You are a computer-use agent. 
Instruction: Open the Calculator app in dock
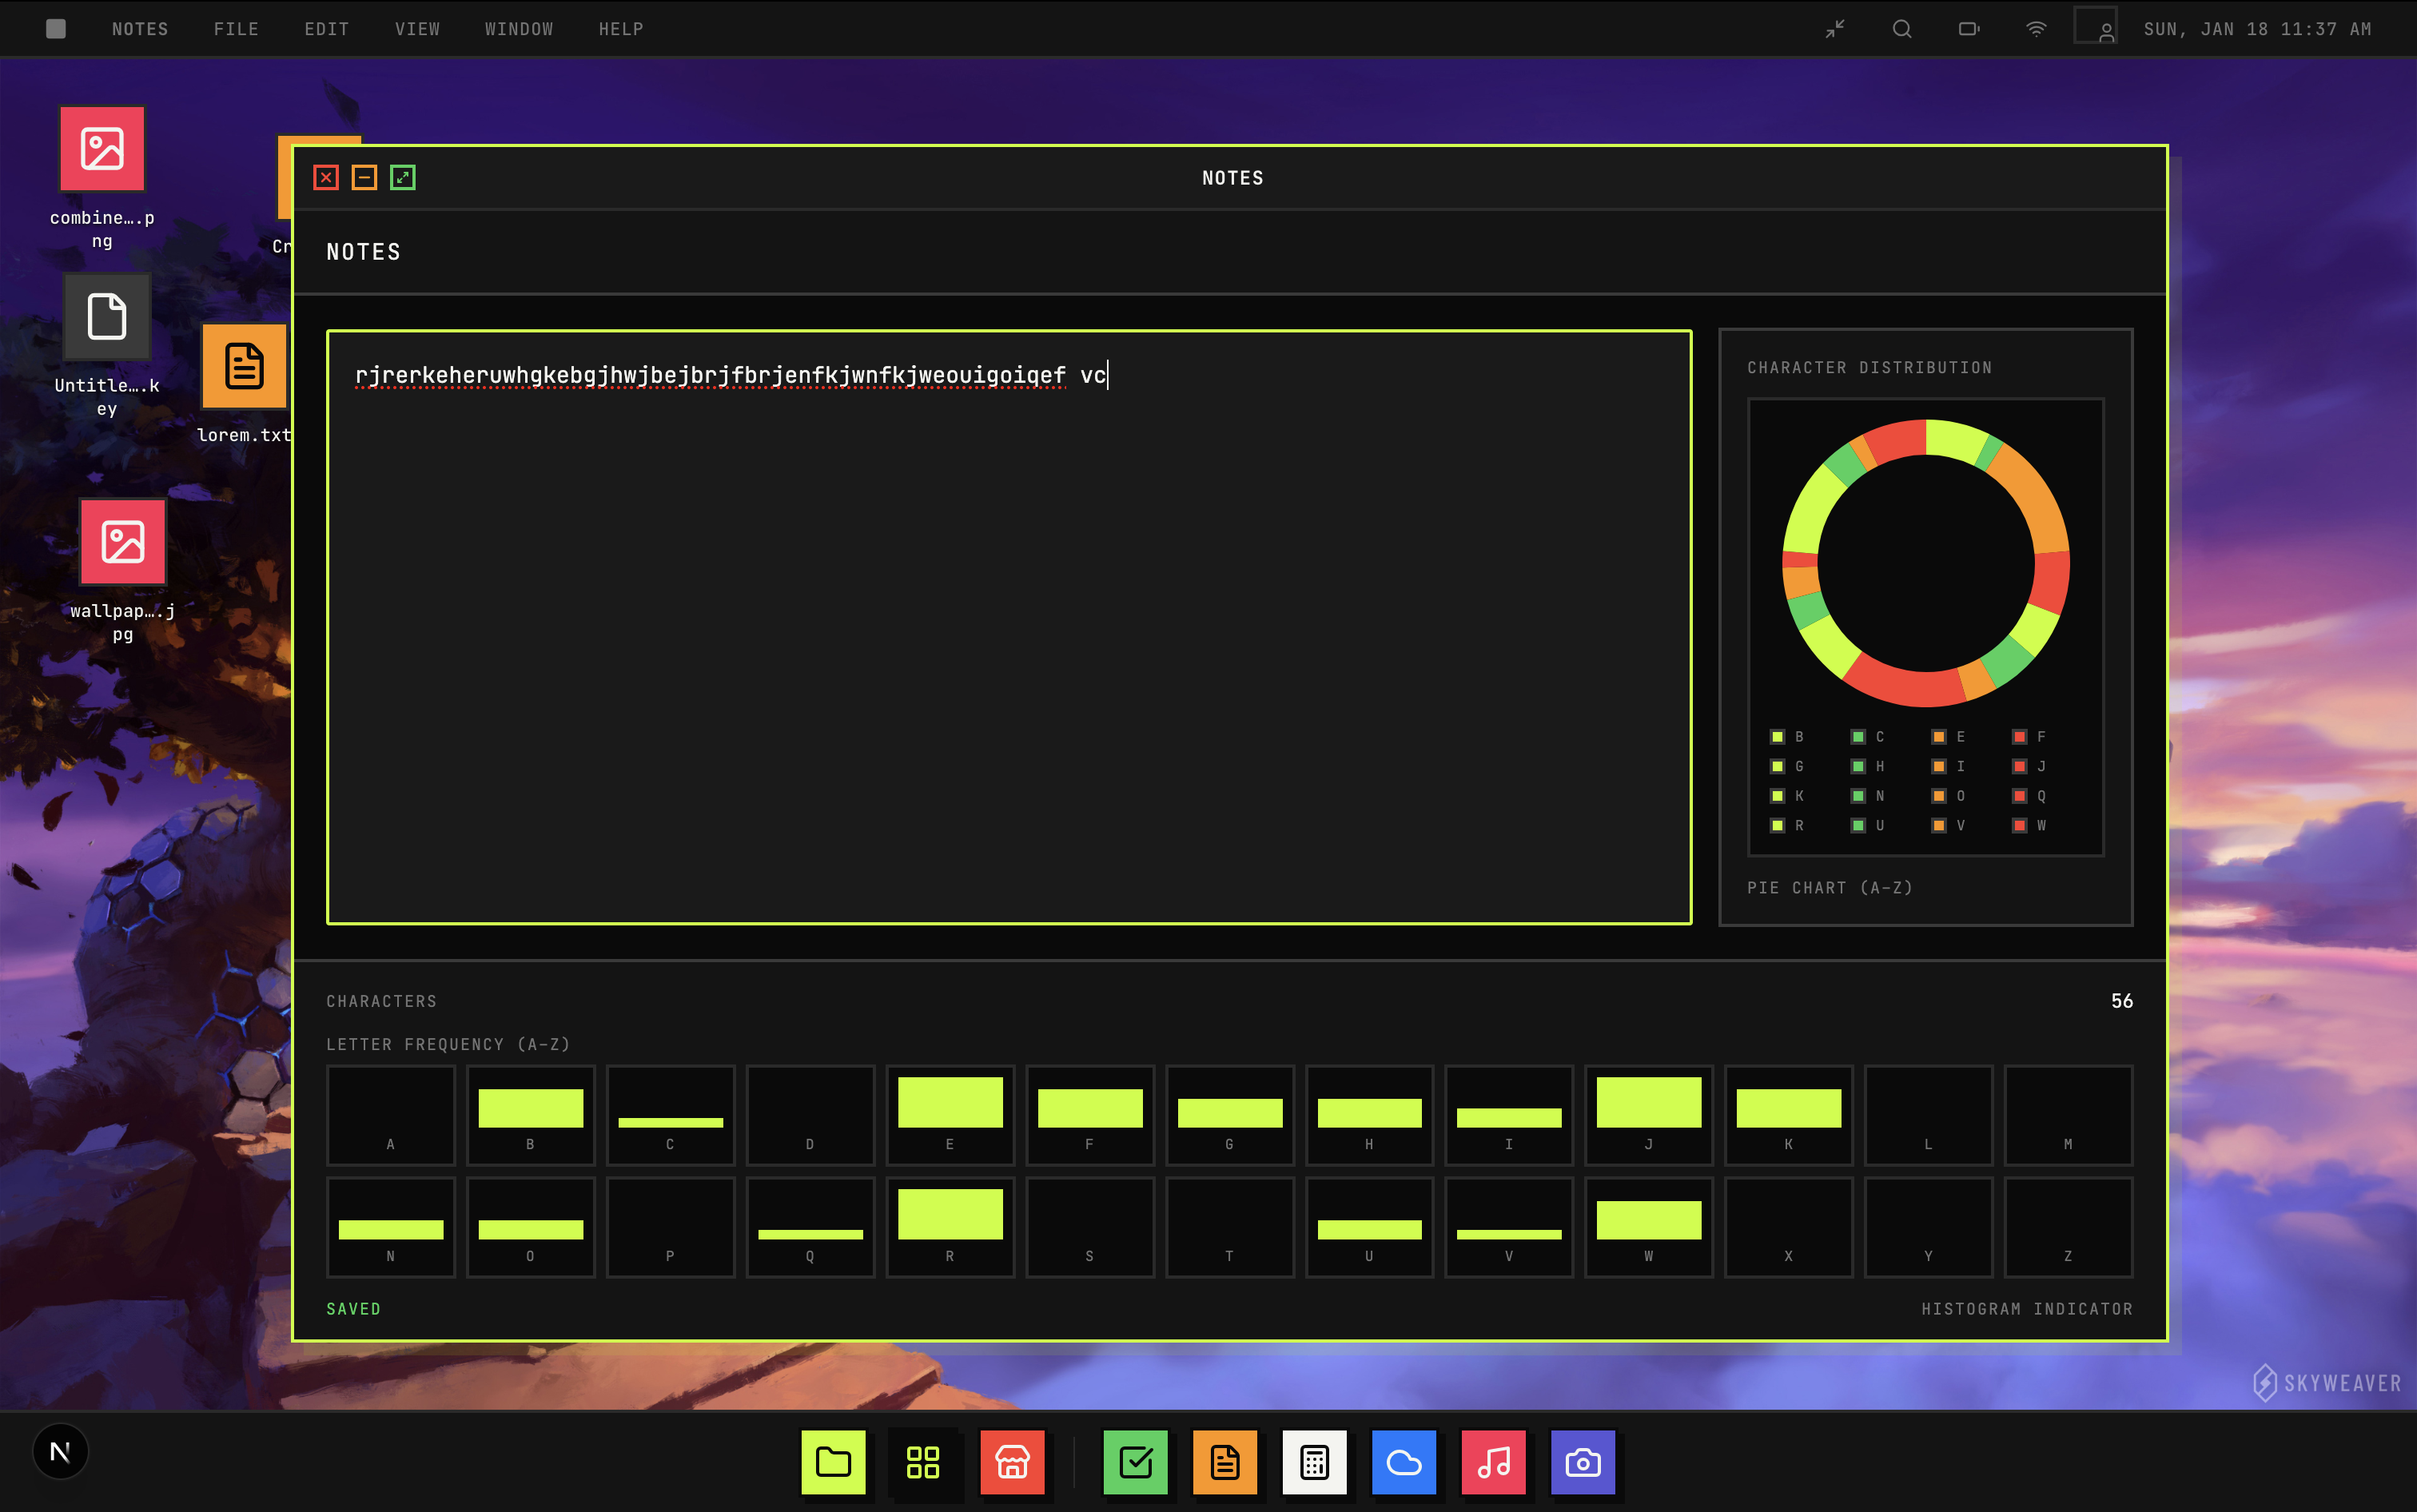click(1314, 1462)
